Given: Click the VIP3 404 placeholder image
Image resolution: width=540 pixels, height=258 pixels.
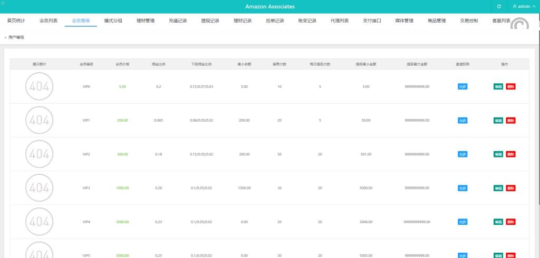Looking at the screenshot, I should tap(39, 187).
